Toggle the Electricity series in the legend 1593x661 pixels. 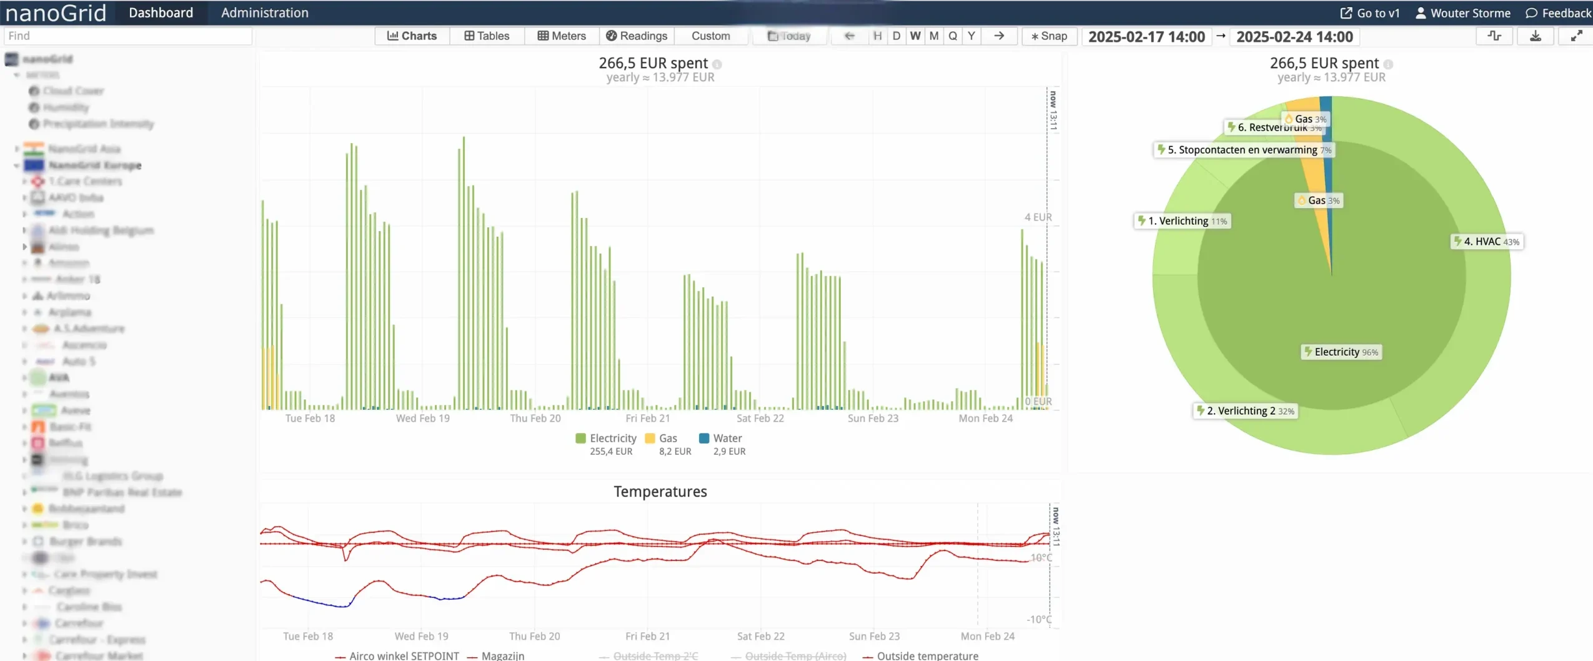[605, 438]
